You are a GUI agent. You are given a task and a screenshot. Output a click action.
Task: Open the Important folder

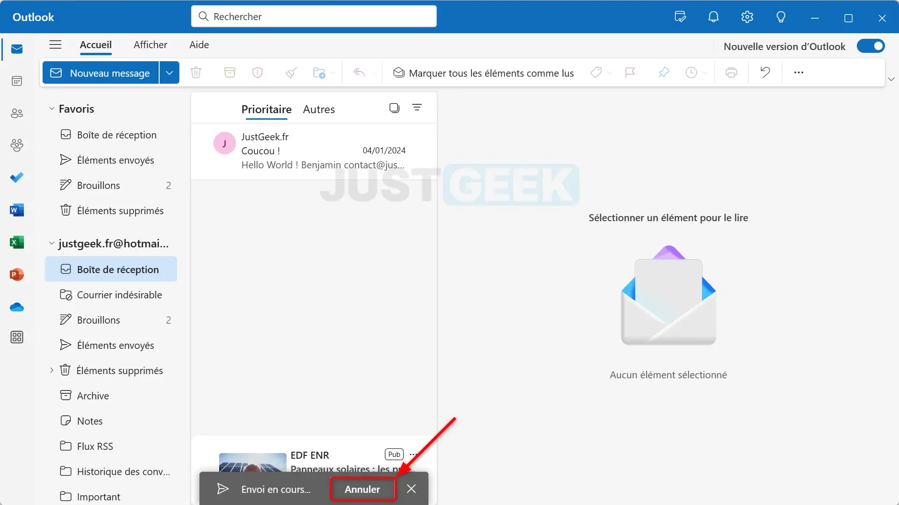point(111,496)
